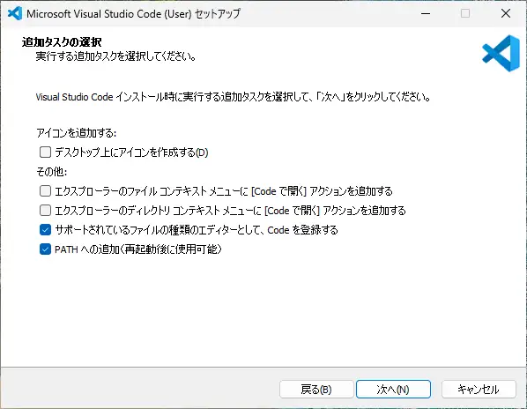Screen dimensions: 527x409
Task: Close the setup window
Action: pos(506,13)
